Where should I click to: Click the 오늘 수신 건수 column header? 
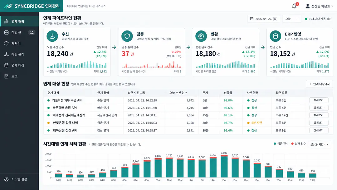[178, 93]
